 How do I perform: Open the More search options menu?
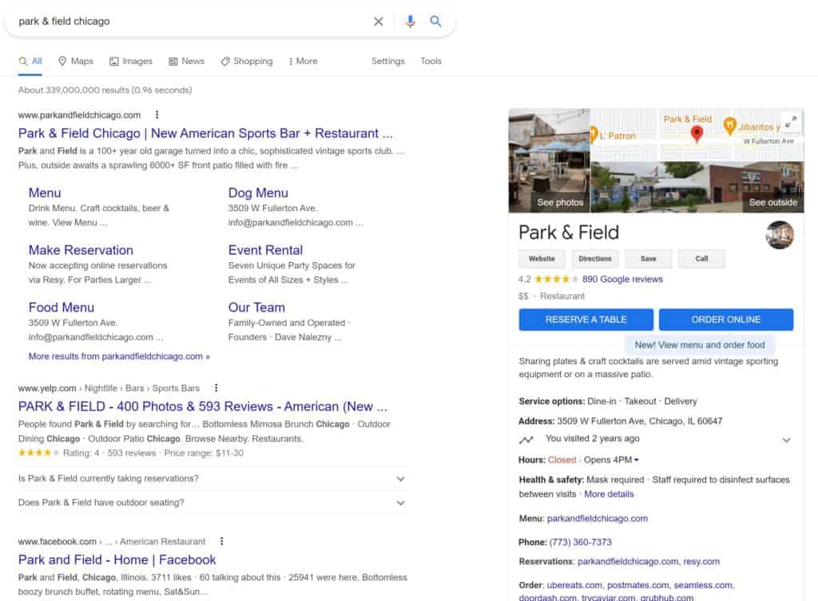303,61
